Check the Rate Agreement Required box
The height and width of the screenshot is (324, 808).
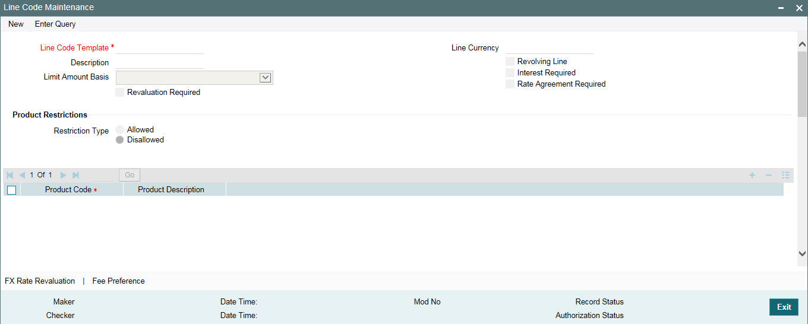(x=510, y=84)
